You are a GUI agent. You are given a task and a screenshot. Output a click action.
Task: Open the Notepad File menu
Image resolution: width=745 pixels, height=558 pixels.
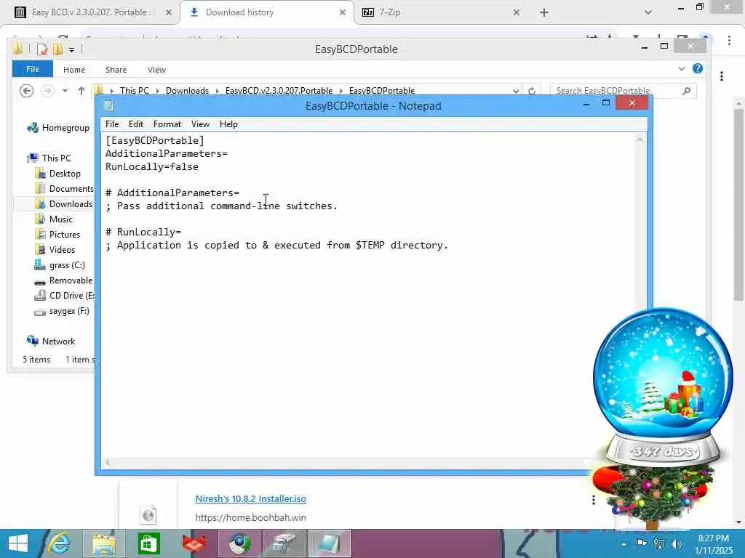coord(112,124)
